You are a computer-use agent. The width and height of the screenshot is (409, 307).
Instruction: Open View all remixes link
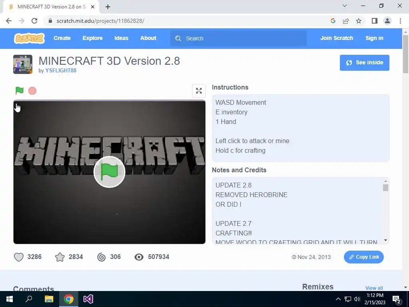pyautogui.click(x=374, y=288)
